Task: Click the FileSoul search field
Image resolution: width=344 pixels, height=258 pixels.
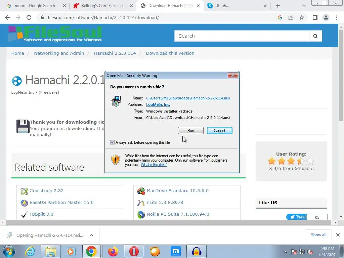Action: (x=242, y=36)
